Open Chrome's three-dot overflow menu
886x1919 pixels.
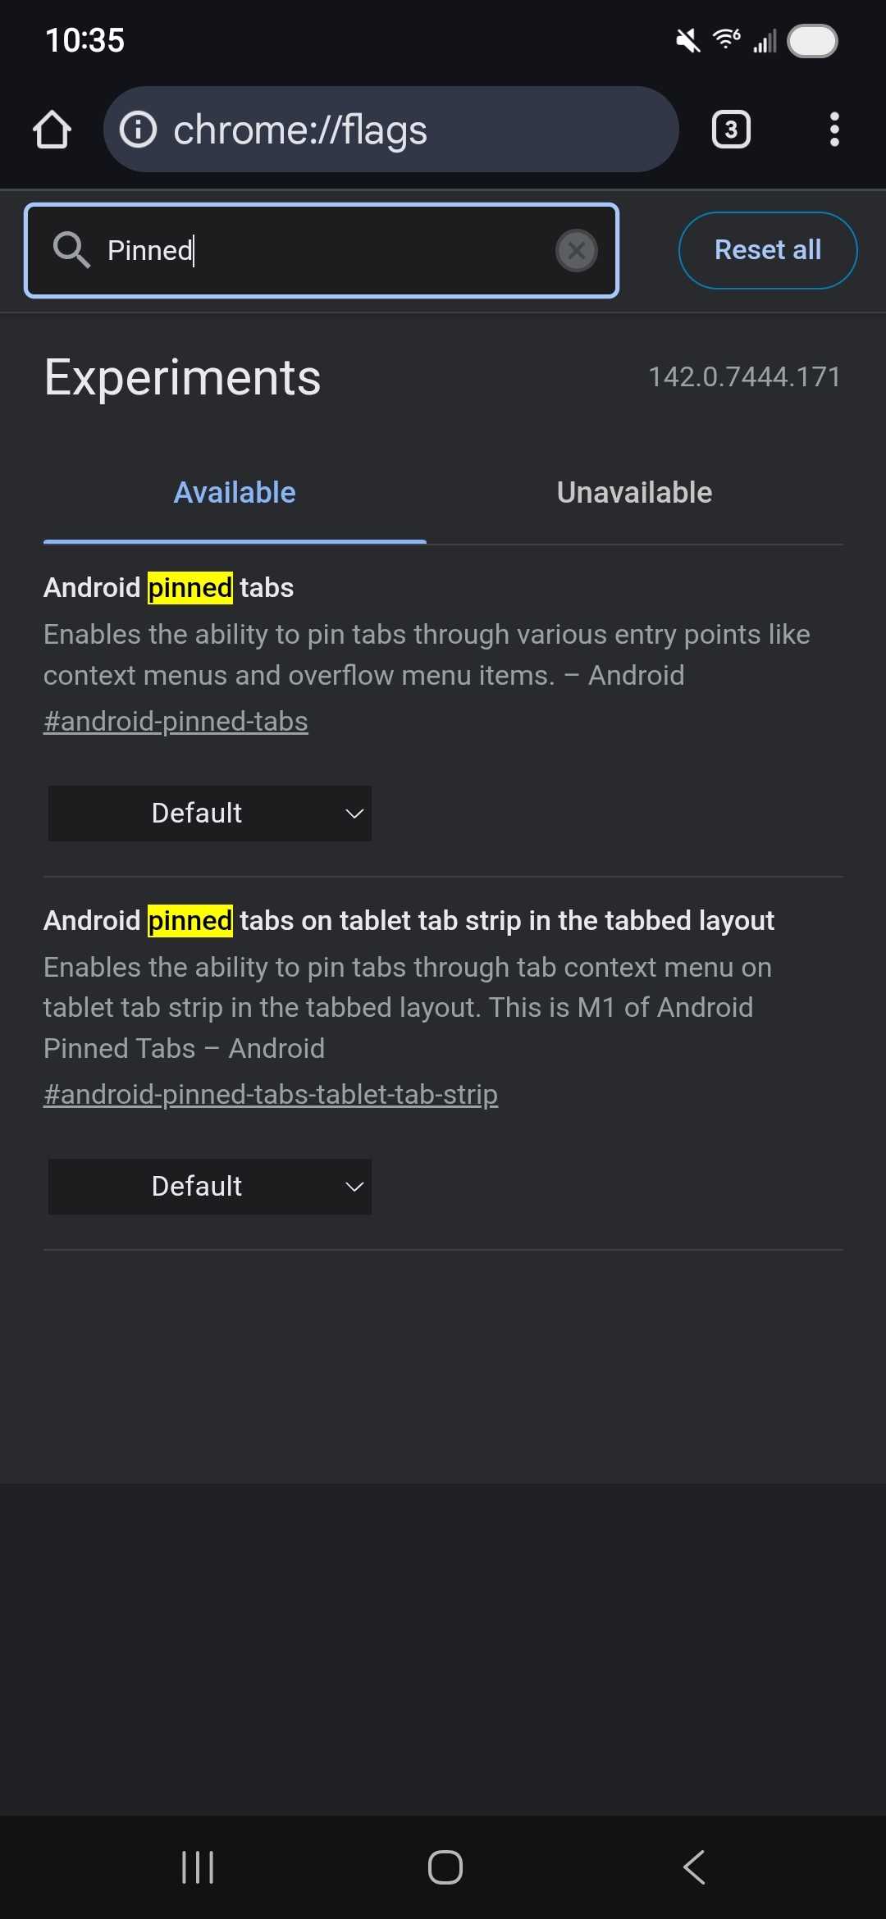click(x=834, y=129)
